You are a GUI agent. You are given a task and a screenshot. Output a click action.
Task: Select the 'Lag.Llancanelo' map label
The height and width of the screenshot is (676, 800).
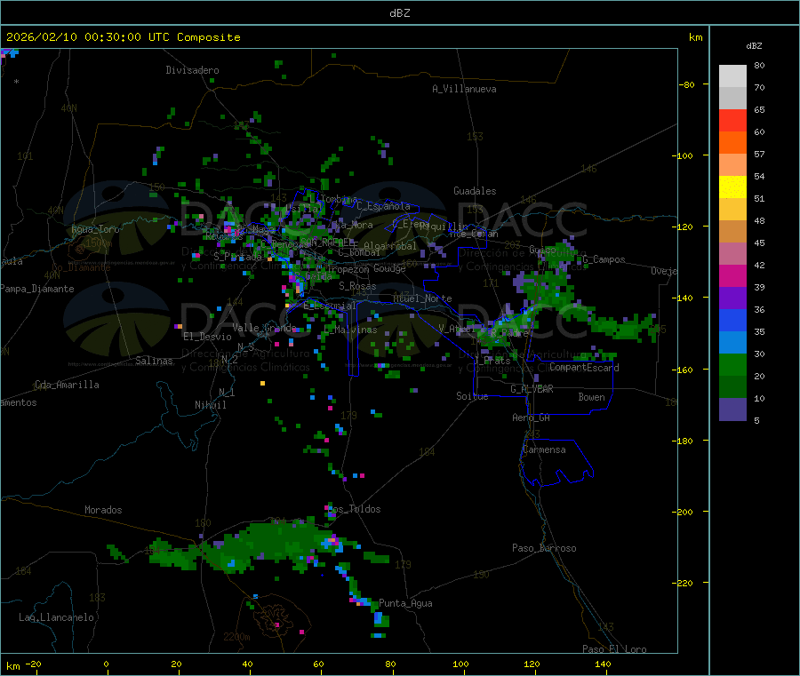point(56,617)
